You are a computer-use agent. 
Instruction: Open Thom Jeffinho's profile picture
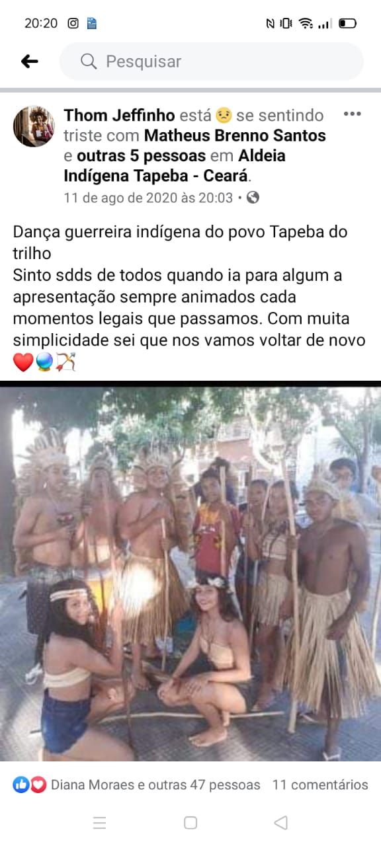(34, 126)
